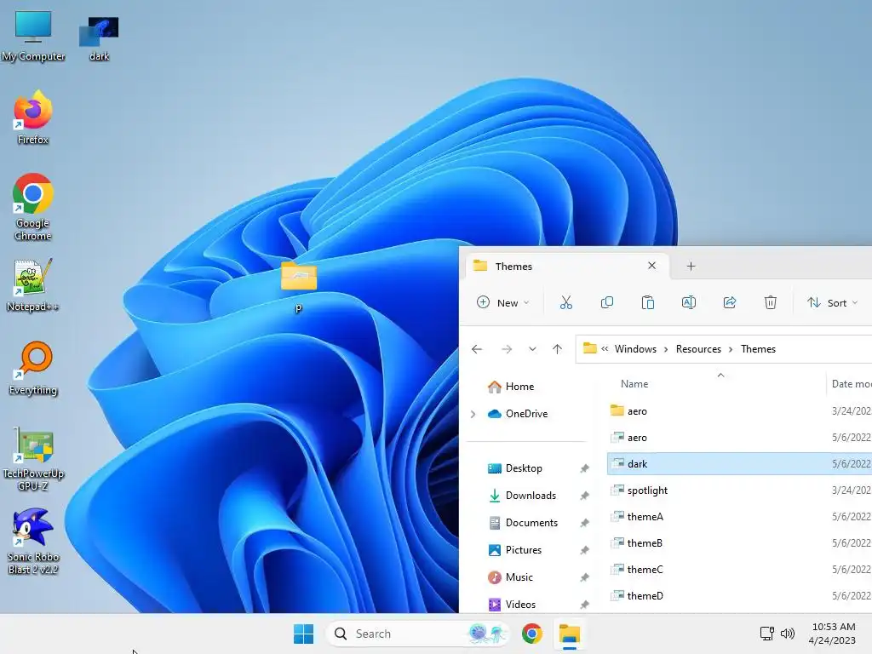Open Downloads in the navigation pane
The image size is (872, 654).
(522, 496)
